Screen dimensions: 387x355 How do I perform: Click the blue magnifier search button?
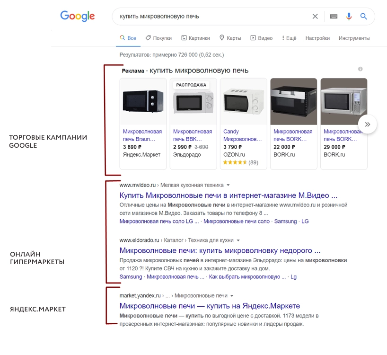click(363, 16)
